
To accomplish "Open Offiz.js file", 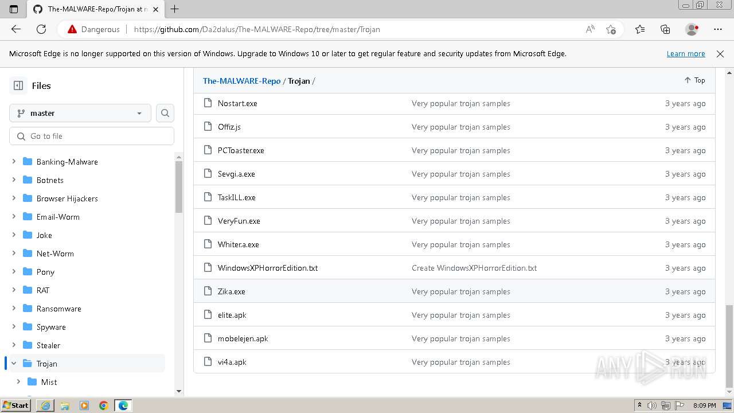I will click(229, 127).
